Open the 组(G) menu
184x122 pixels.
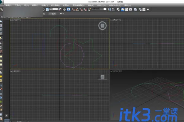pyautogui.click(x=26, y=5)
